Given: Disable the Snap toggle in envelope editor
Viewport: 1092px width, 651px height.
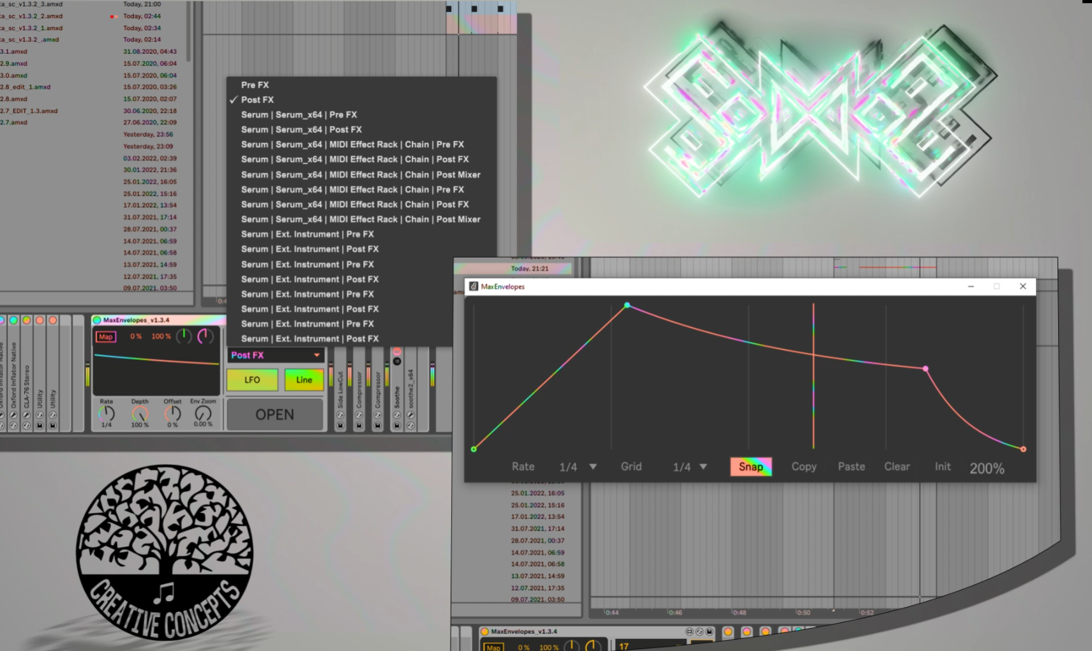Looking at the screenshot, I should coord(751,467).
